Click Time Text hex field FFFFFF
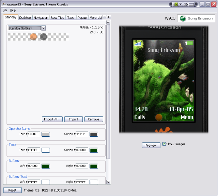 (34, 150)
